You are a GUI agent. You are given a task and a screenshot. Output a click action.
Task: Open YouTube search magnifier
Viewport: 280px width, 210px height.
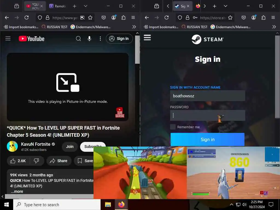point(78,39)
